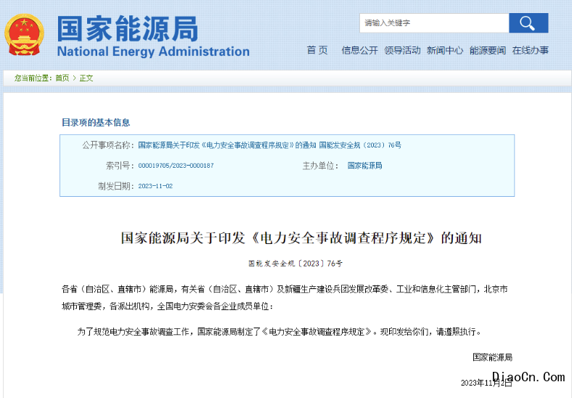Click the 目录项的基本信息 section heading
572x398 pixels.
pyautogui.click(x=96, y=122)
